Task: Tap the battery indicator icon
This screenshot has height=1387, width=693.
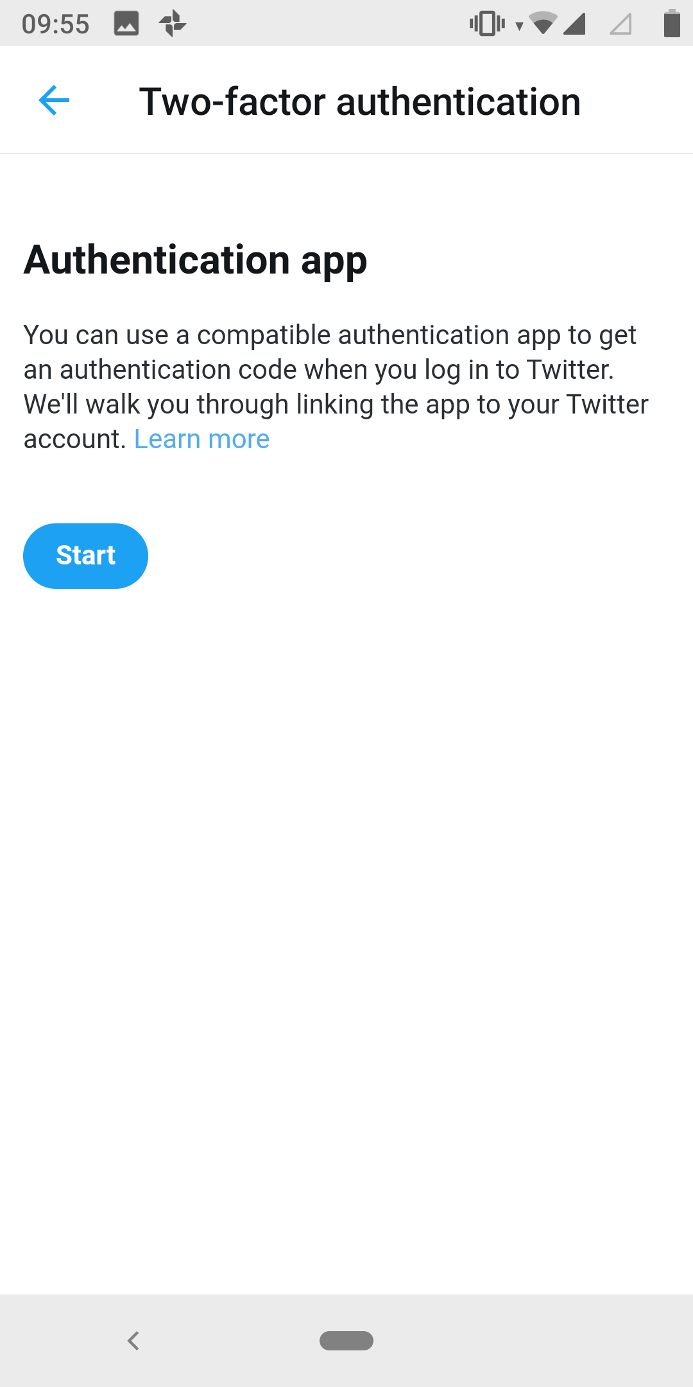Action: [x=670, y=24]
